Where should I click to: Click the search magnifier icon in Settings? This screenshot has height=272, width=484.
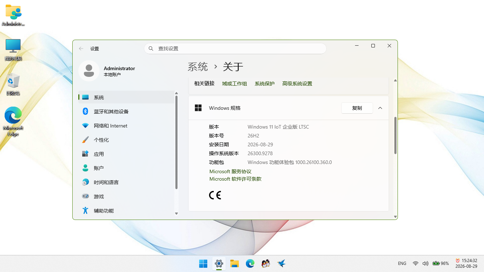click(151, 49)
